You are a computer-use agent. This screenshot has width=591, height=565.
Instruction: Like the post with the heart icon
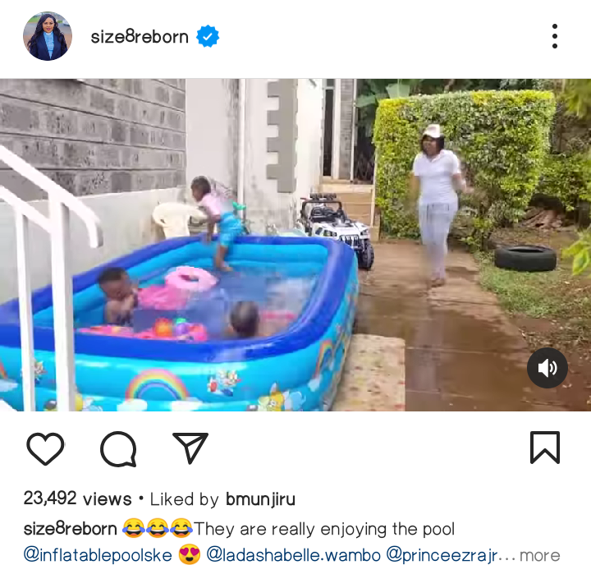[45, 448]
